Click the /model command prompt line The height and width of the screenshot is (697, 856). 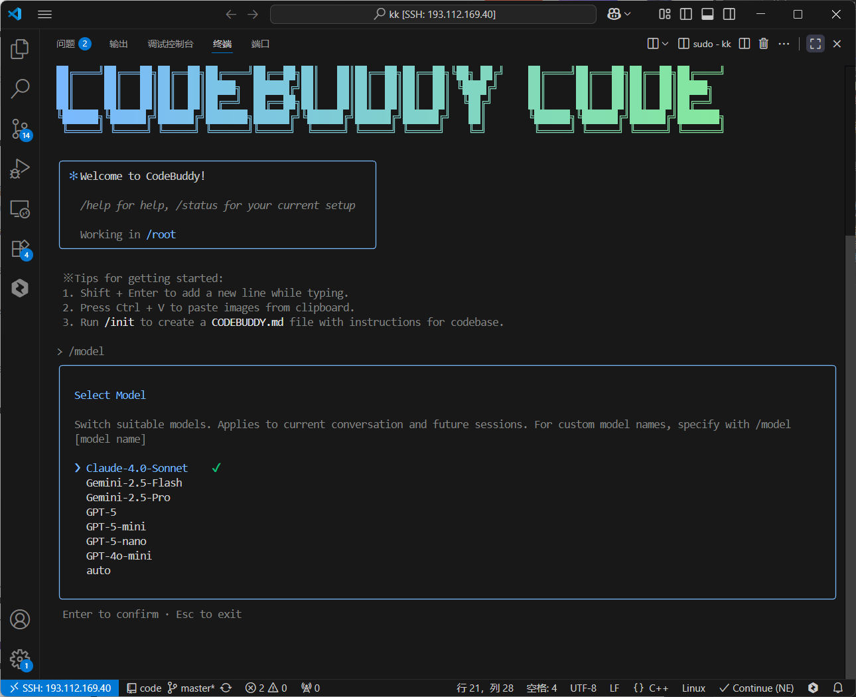pos(80,351)
